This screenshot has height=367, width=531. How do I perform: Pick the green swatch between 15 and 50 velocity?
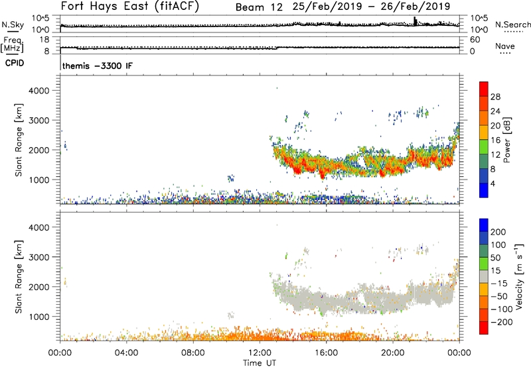484,264
